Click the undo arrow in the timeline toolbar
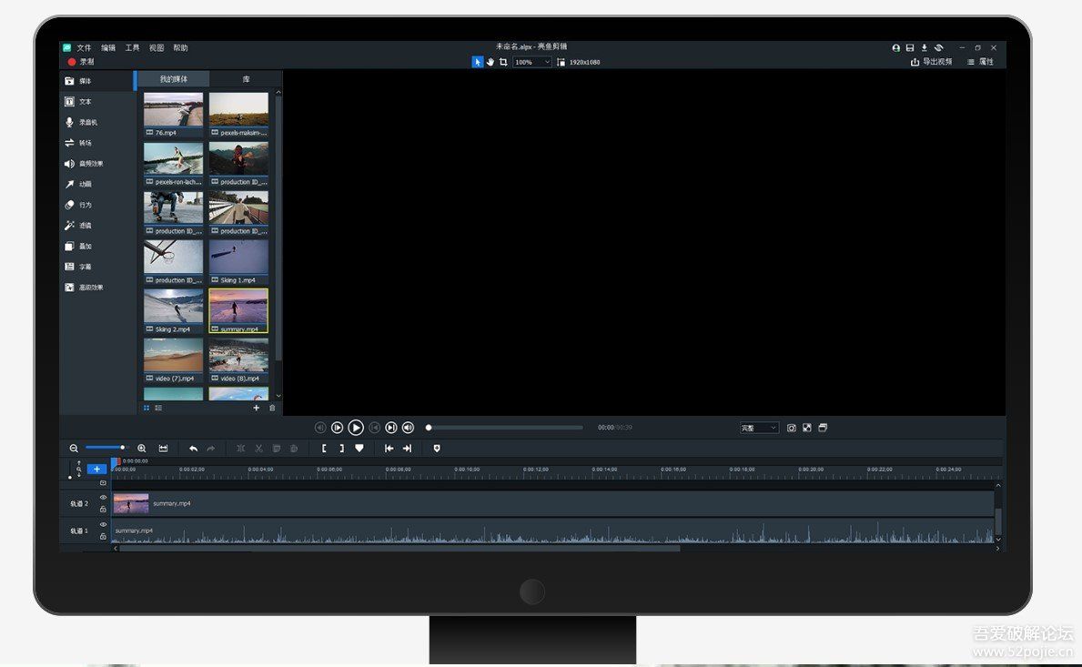 (193, 449)
